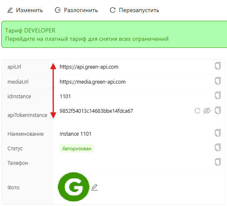Copy the mediaUrl value
The width and height of the screenshot is (227, 206).
(x=218, y=81)
